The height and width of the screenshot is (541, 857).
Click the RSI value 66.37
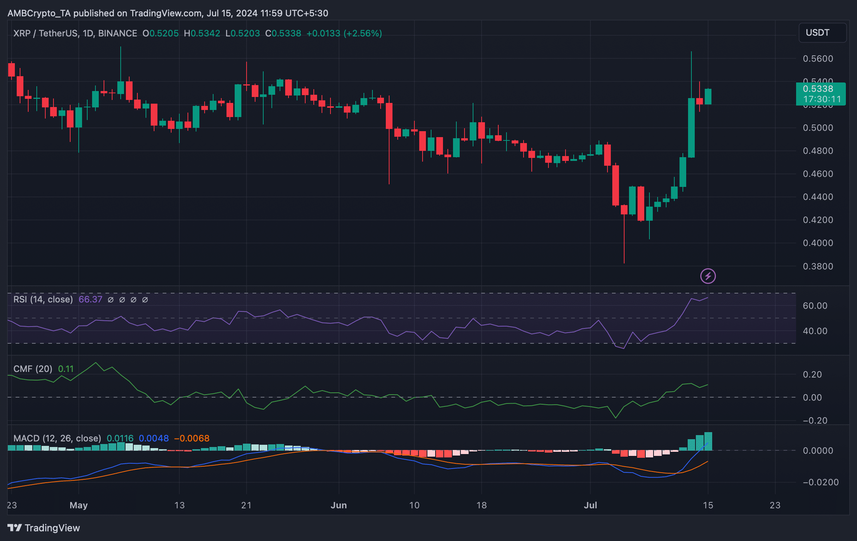(x=90, y=299)
